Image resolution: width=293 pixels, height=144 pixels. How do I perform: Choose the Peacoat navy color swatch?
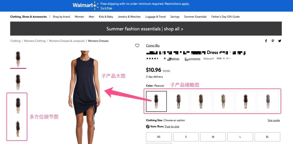(156, 101)
